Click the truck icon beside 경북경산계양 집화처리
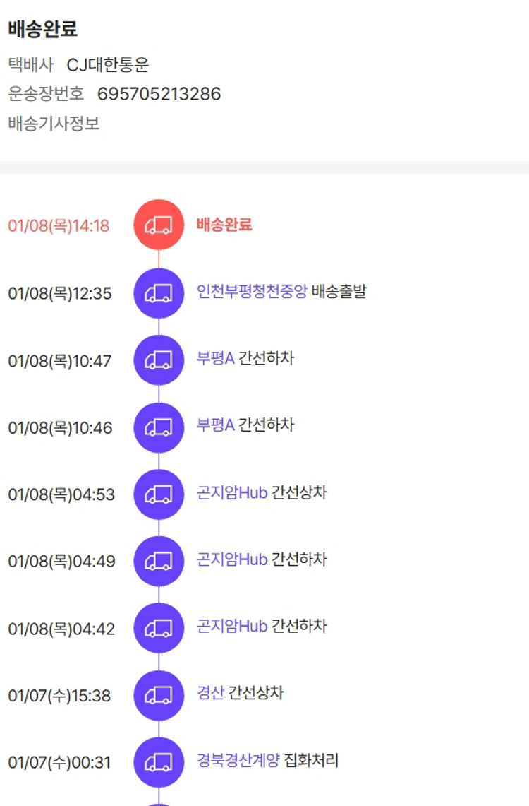This screenshot has height=806, width=529. pos(159,762)
